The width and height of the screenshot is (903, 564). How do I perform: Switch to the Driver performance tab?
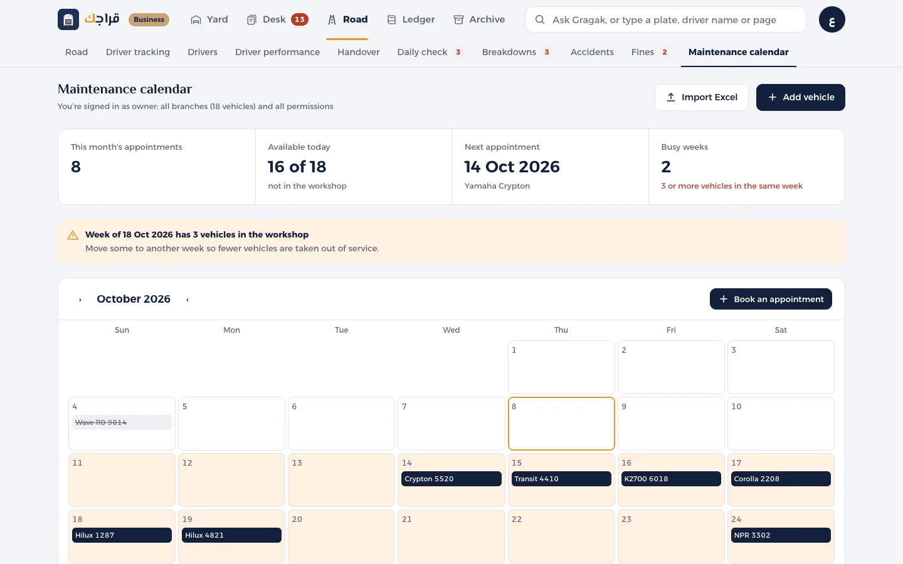click(277, 52)
